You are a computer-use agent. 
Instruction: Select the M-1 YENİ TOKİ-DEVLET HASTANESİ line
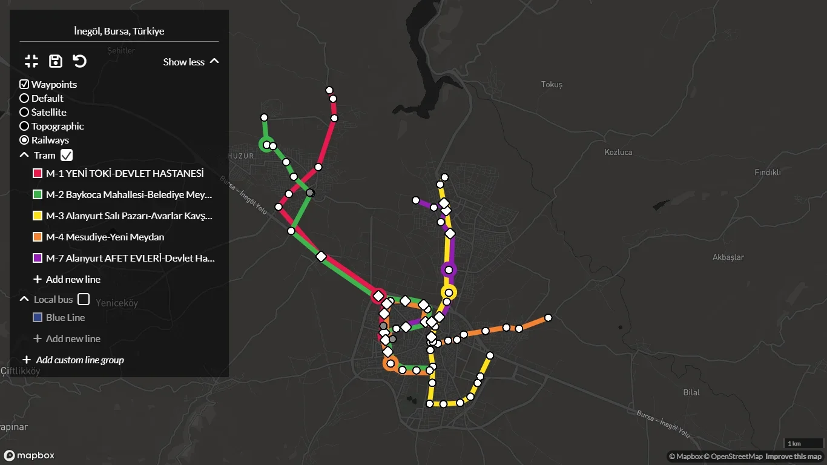(124, 173)
